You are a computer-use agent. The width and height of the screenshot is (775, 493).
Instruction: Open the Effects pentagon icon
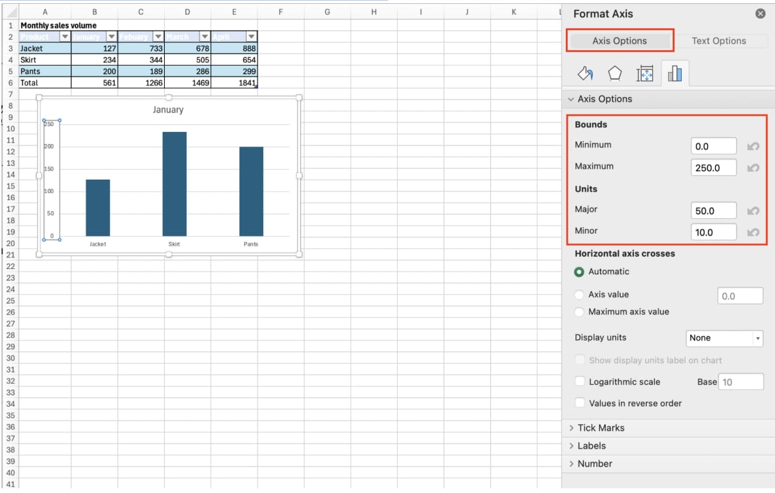615,74
